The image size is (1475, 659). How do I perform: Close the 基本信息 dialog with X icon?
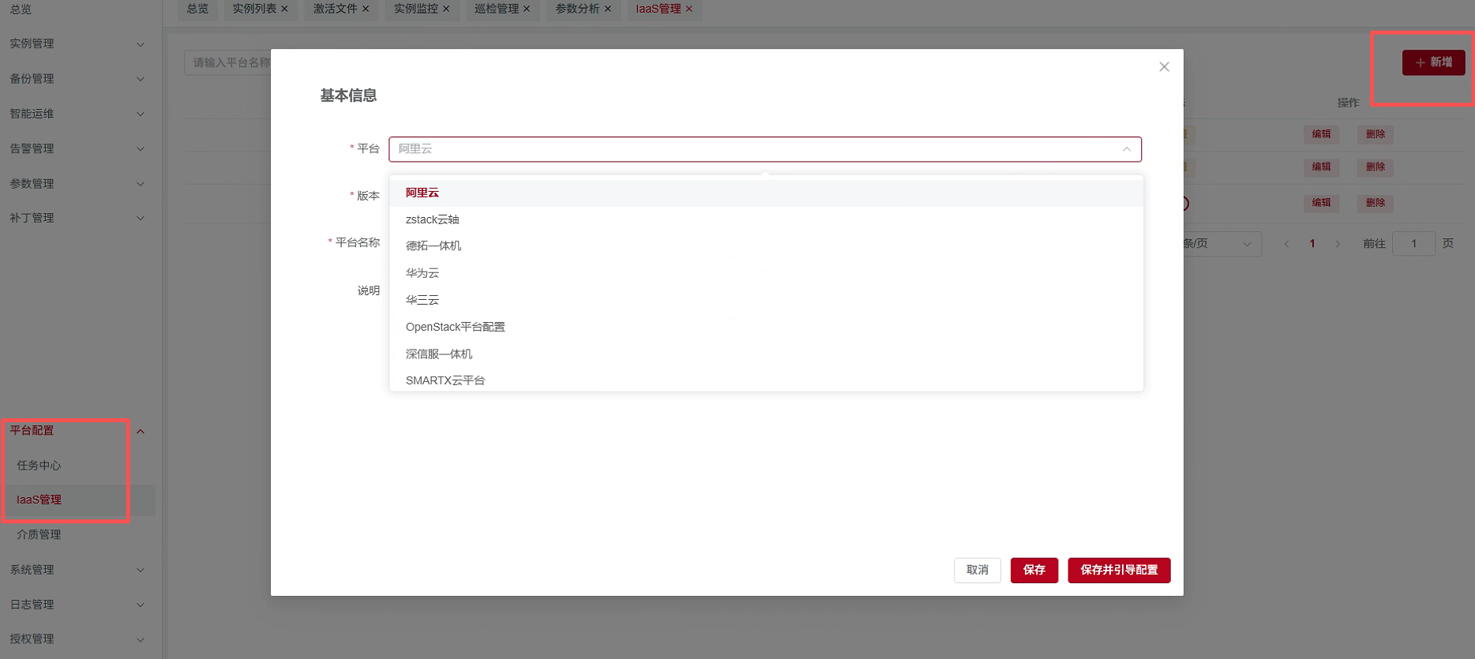pos(1164,67)
